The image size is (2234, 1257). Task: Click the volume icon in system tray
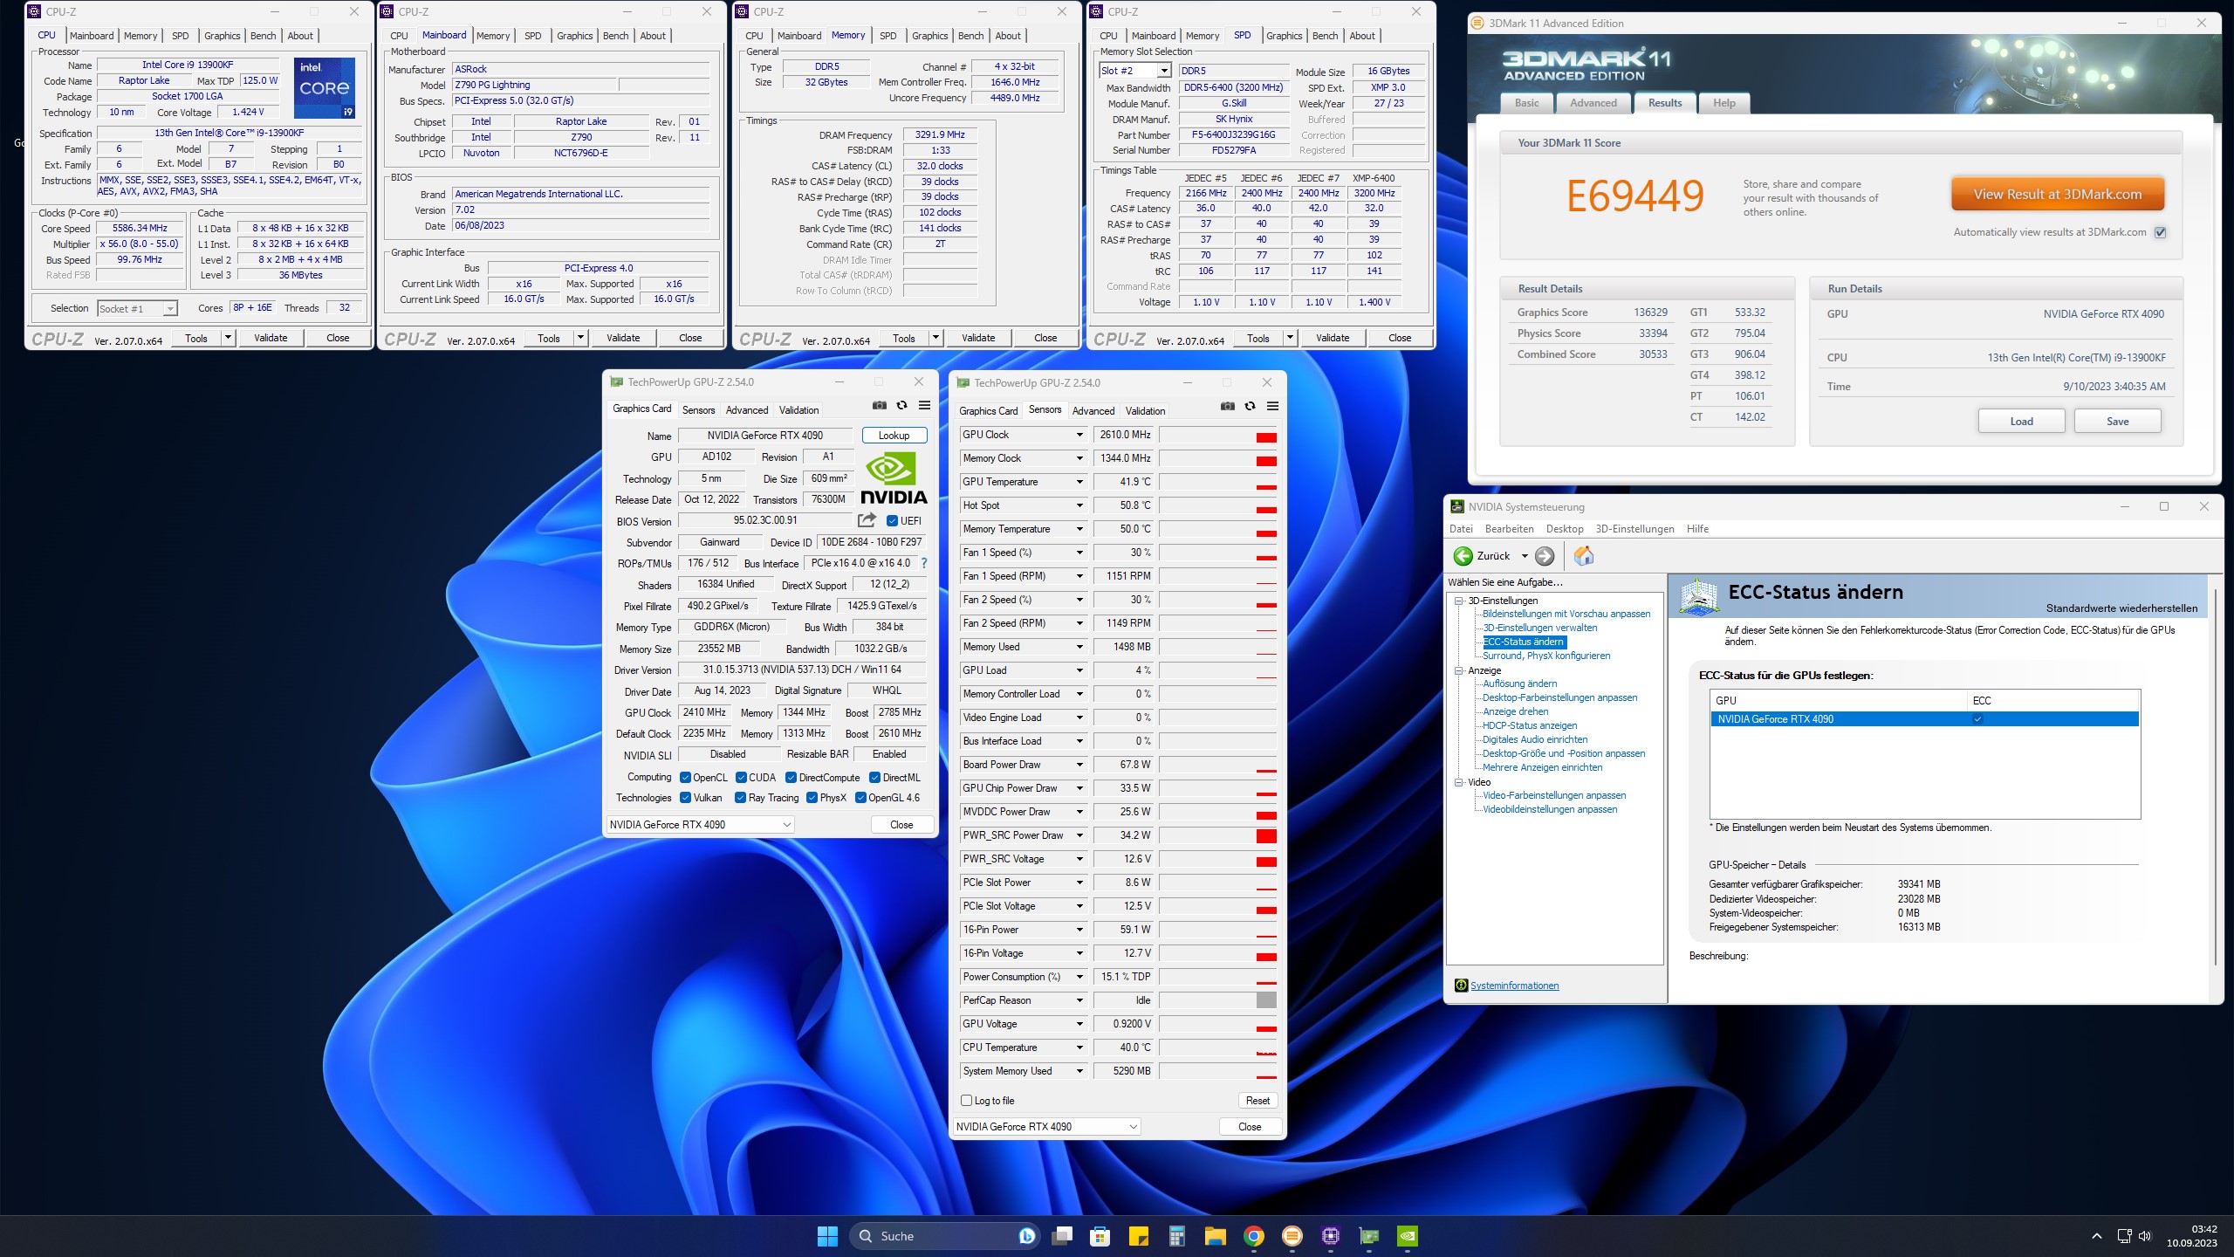[x=2146, y=1236]
